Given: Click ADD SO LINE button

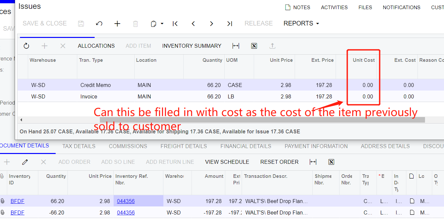Looking at the screenshot, I should pos(118,162).
